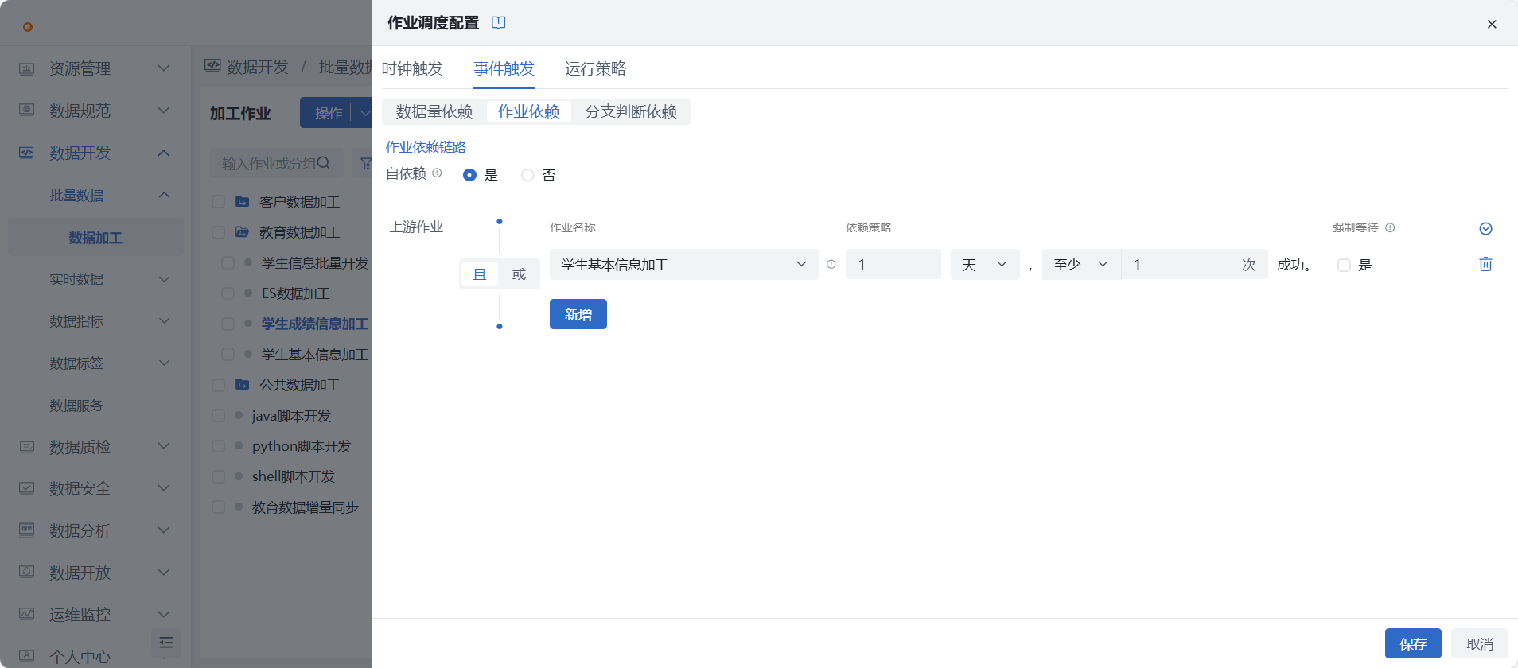The width and height of the screenshot is (1518, 668).
Task: Select the python脚本开发 job row
Action: click(x=302, y=446)
